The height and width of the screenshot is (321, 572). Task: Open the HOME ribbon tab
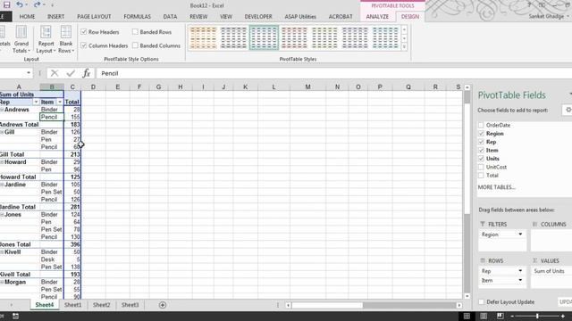(x=28, y=17)
